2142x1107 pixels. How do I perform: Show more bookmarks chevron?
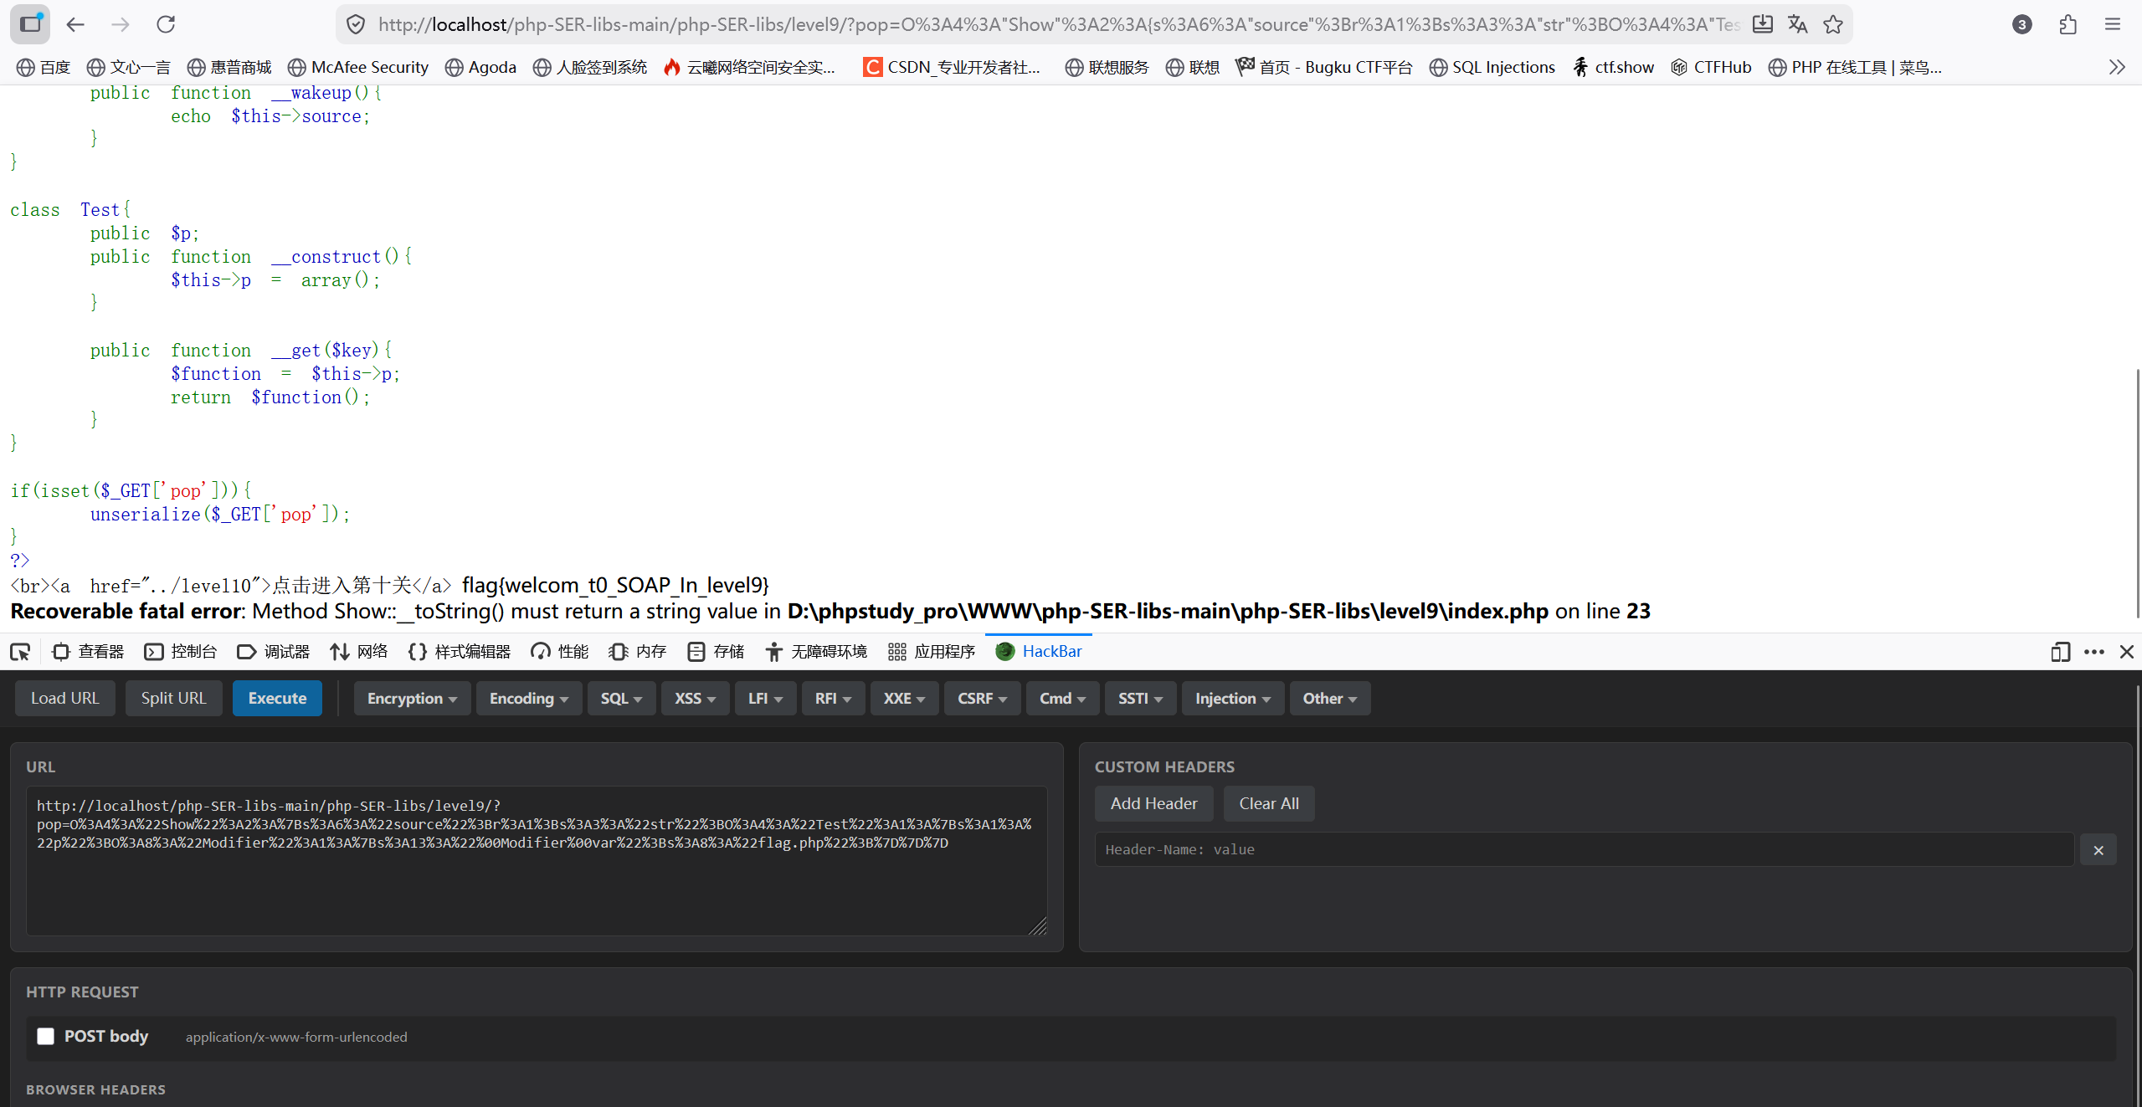(2117, 67)
